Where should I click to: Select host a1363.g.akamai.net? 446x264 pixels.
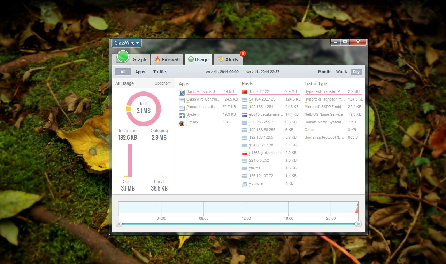271,153
